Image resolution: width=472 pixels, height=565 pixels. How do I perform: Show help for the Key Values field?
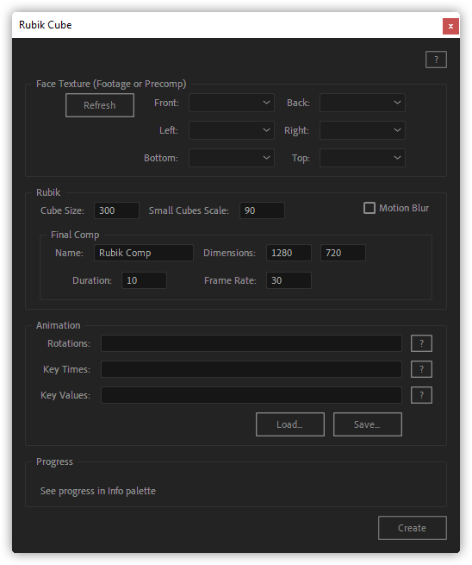tap(421, 395)
